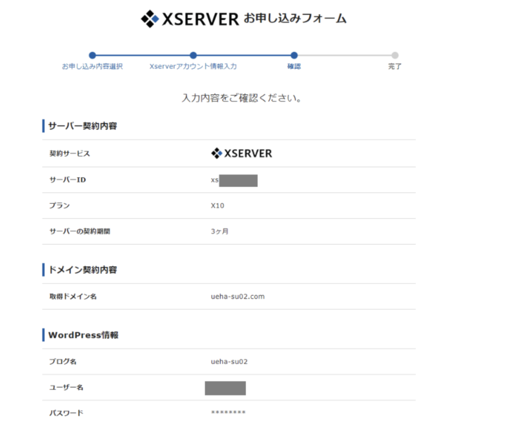
Task: Click the ueha-su02.com domain value
Action: click(238, 296)
